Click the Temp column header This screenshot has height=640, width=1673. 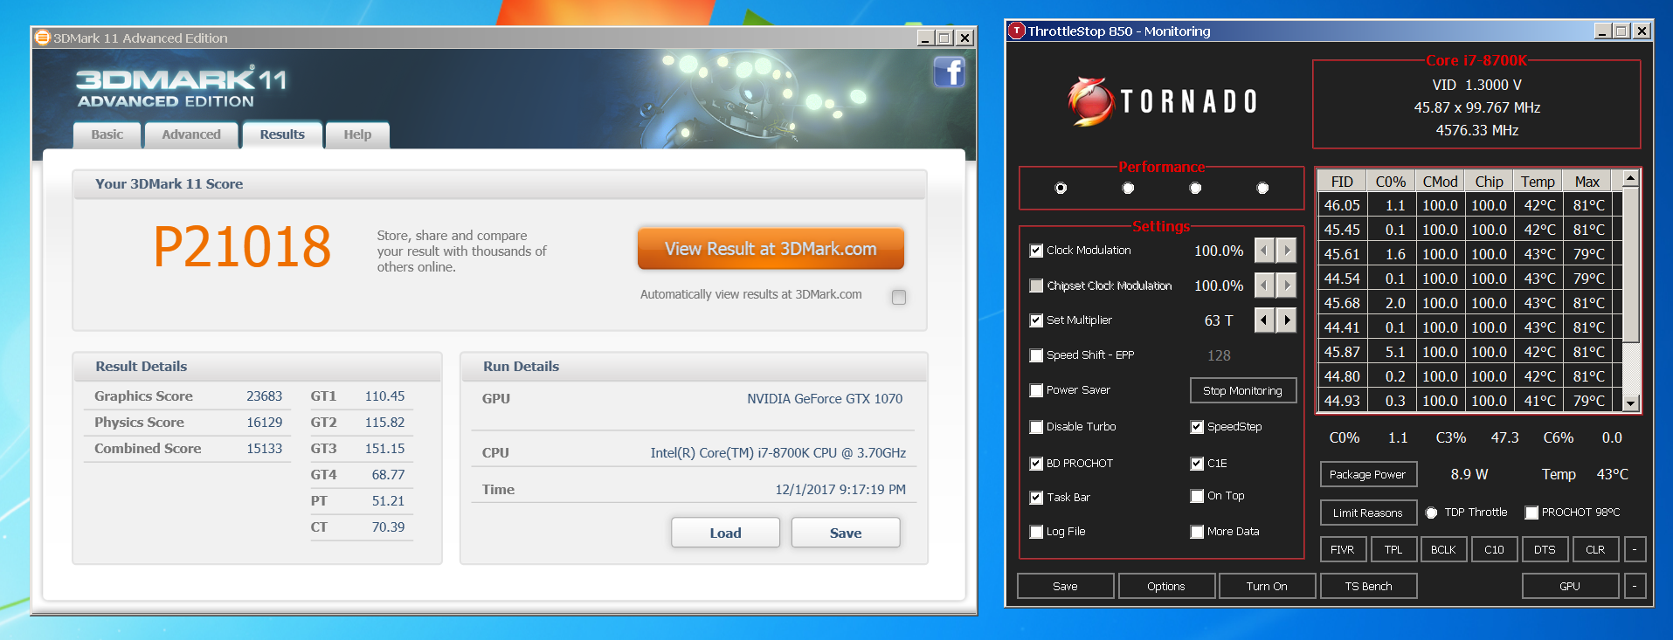(x=1538, y=182)
